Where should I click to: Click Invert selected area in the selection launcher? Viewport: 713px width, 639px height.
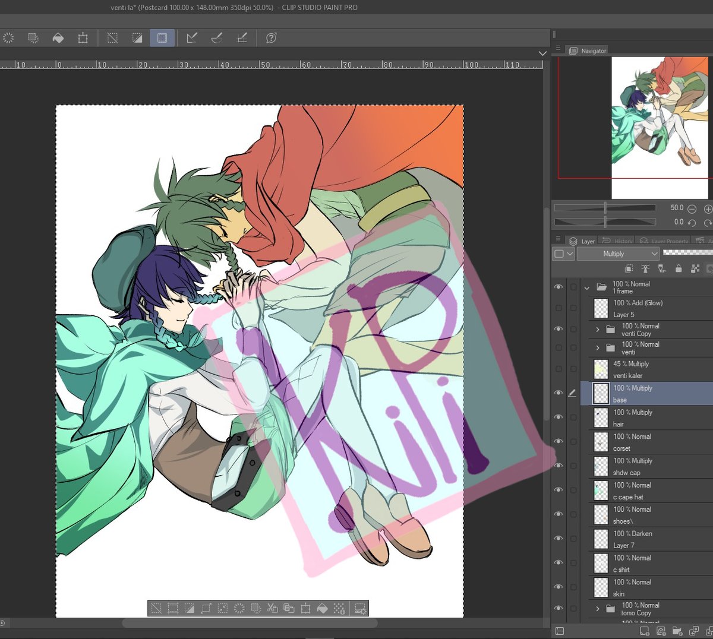pos(190,608)
